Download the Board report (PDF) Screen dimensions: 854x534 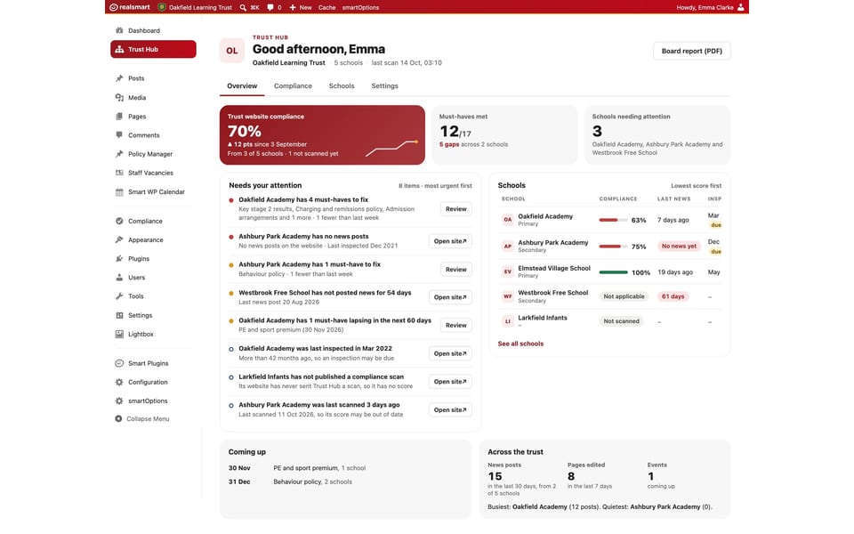pyautogui.click(x=692, y=52)
